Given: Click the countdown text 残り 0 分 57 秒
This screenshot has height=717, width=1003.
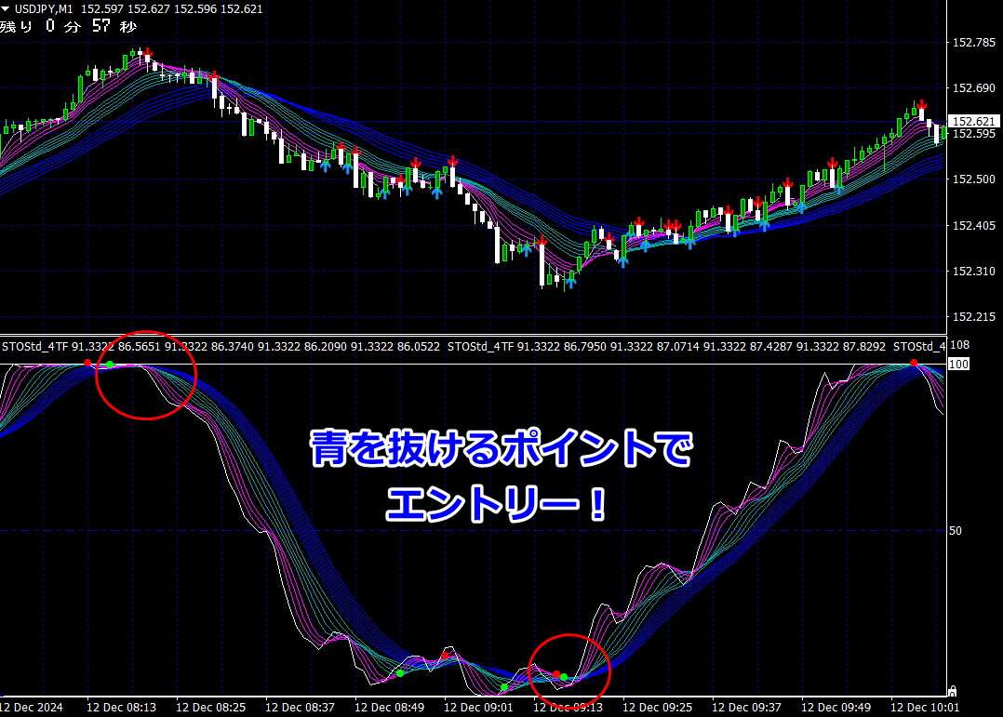Looking at the screenshot, I should coord(69,26).
